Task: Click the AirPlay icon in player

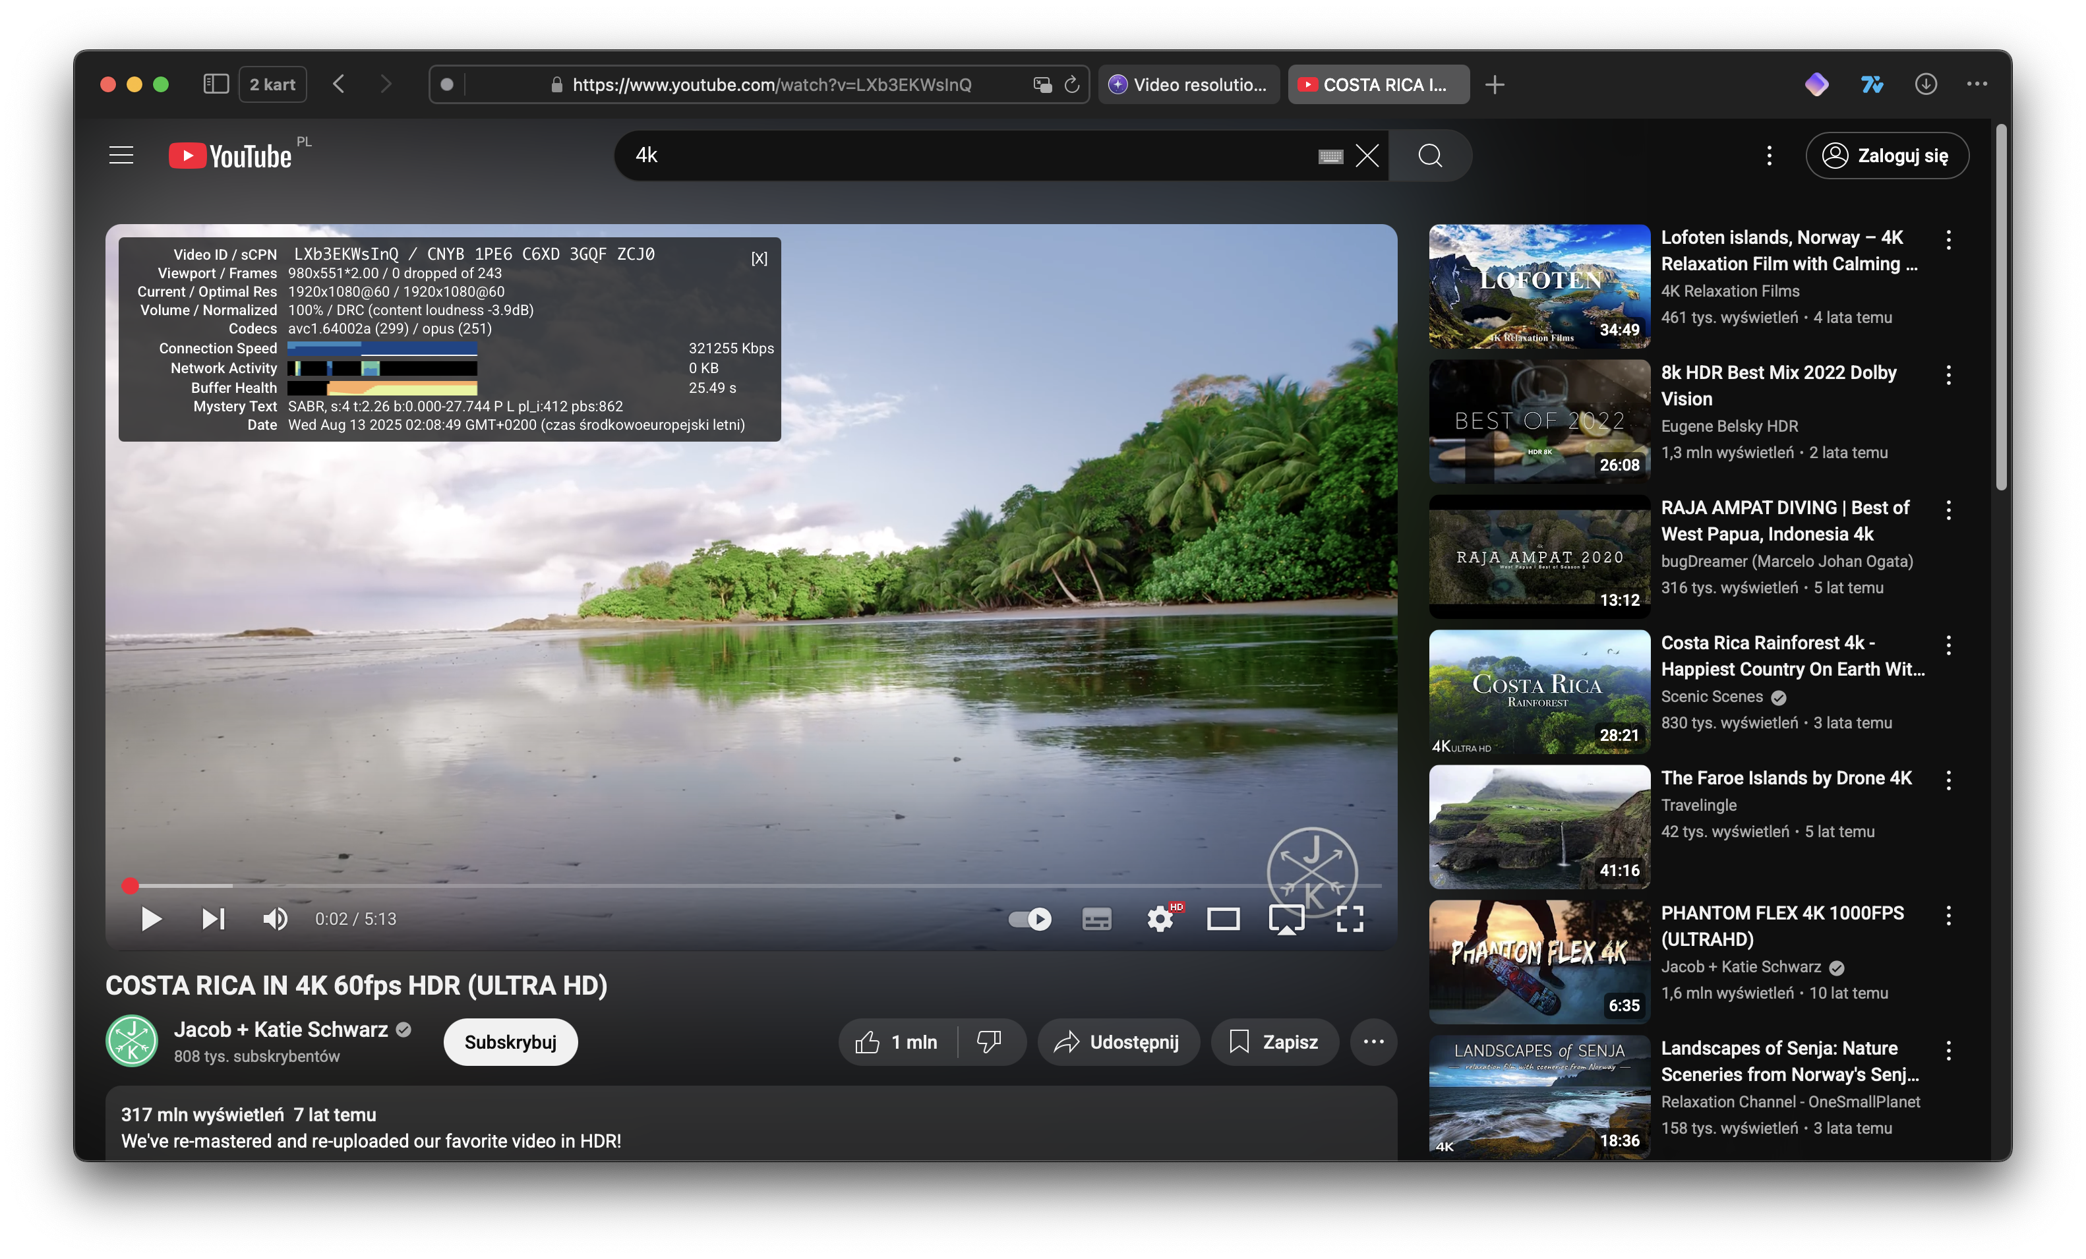Action: pyautogui.click(x=1286, y=919)
